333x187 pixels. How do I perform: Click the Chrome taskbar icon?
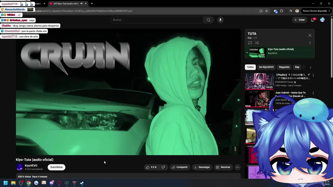[x=29, y=183]
